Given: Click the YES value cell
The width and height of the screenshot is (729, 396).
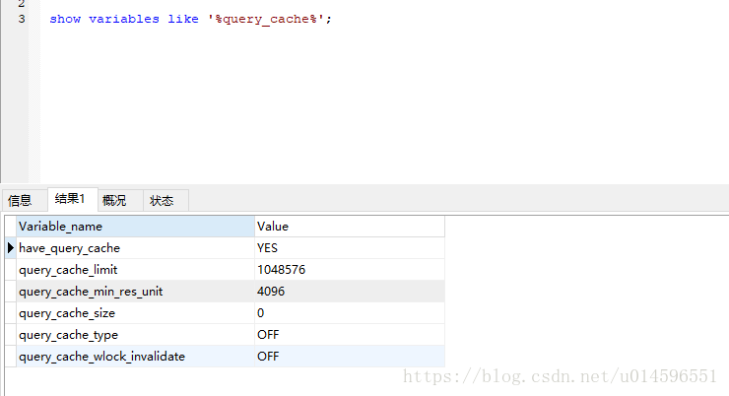Looking at the screenshot, I should [x=350, y=248].
